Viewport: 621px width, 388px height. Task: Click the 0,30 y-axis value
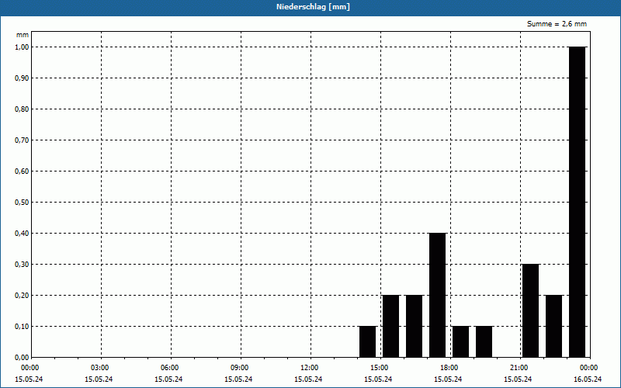click(x=23, y=264)
